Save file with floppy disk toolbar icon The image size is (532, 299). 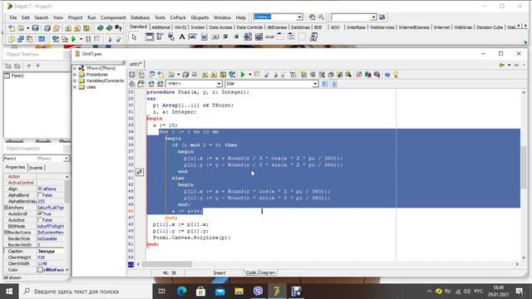point(35,28)
